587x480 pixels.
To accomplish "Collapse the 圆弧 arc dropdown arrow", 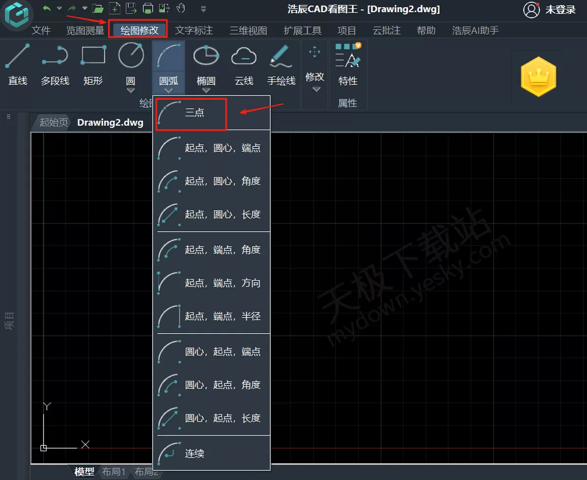I will [x=168, y=91].
